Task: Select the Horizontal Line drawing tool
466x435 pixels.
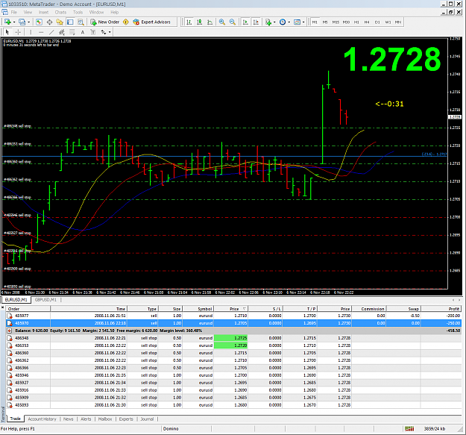Action: [41, 32]
